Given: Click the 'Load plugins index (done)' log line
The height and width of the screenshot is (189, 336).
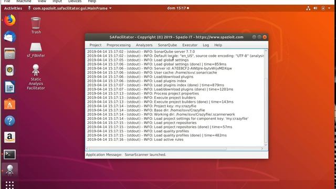Looking at the screenshot, I should tap(155, 85).
